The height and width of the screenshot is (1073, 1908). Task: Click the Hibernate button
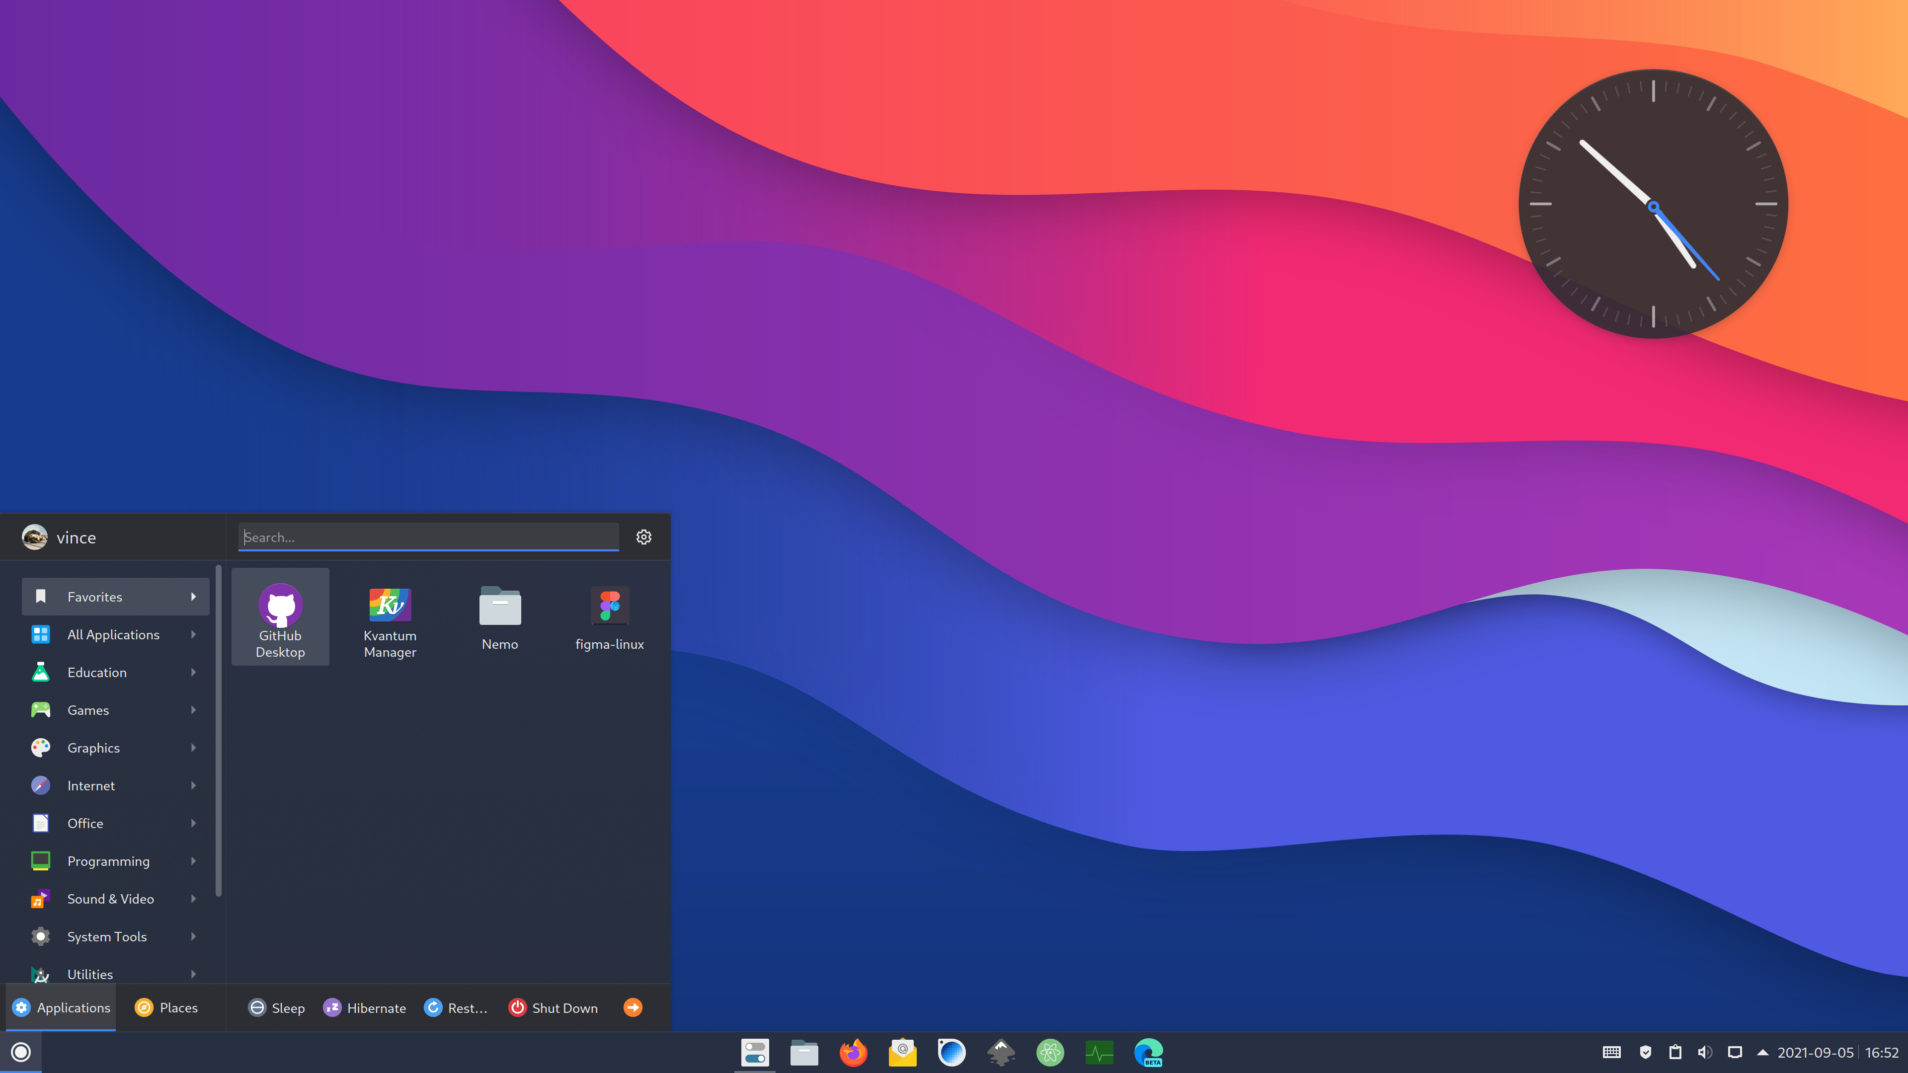(x=364, y=1008)
